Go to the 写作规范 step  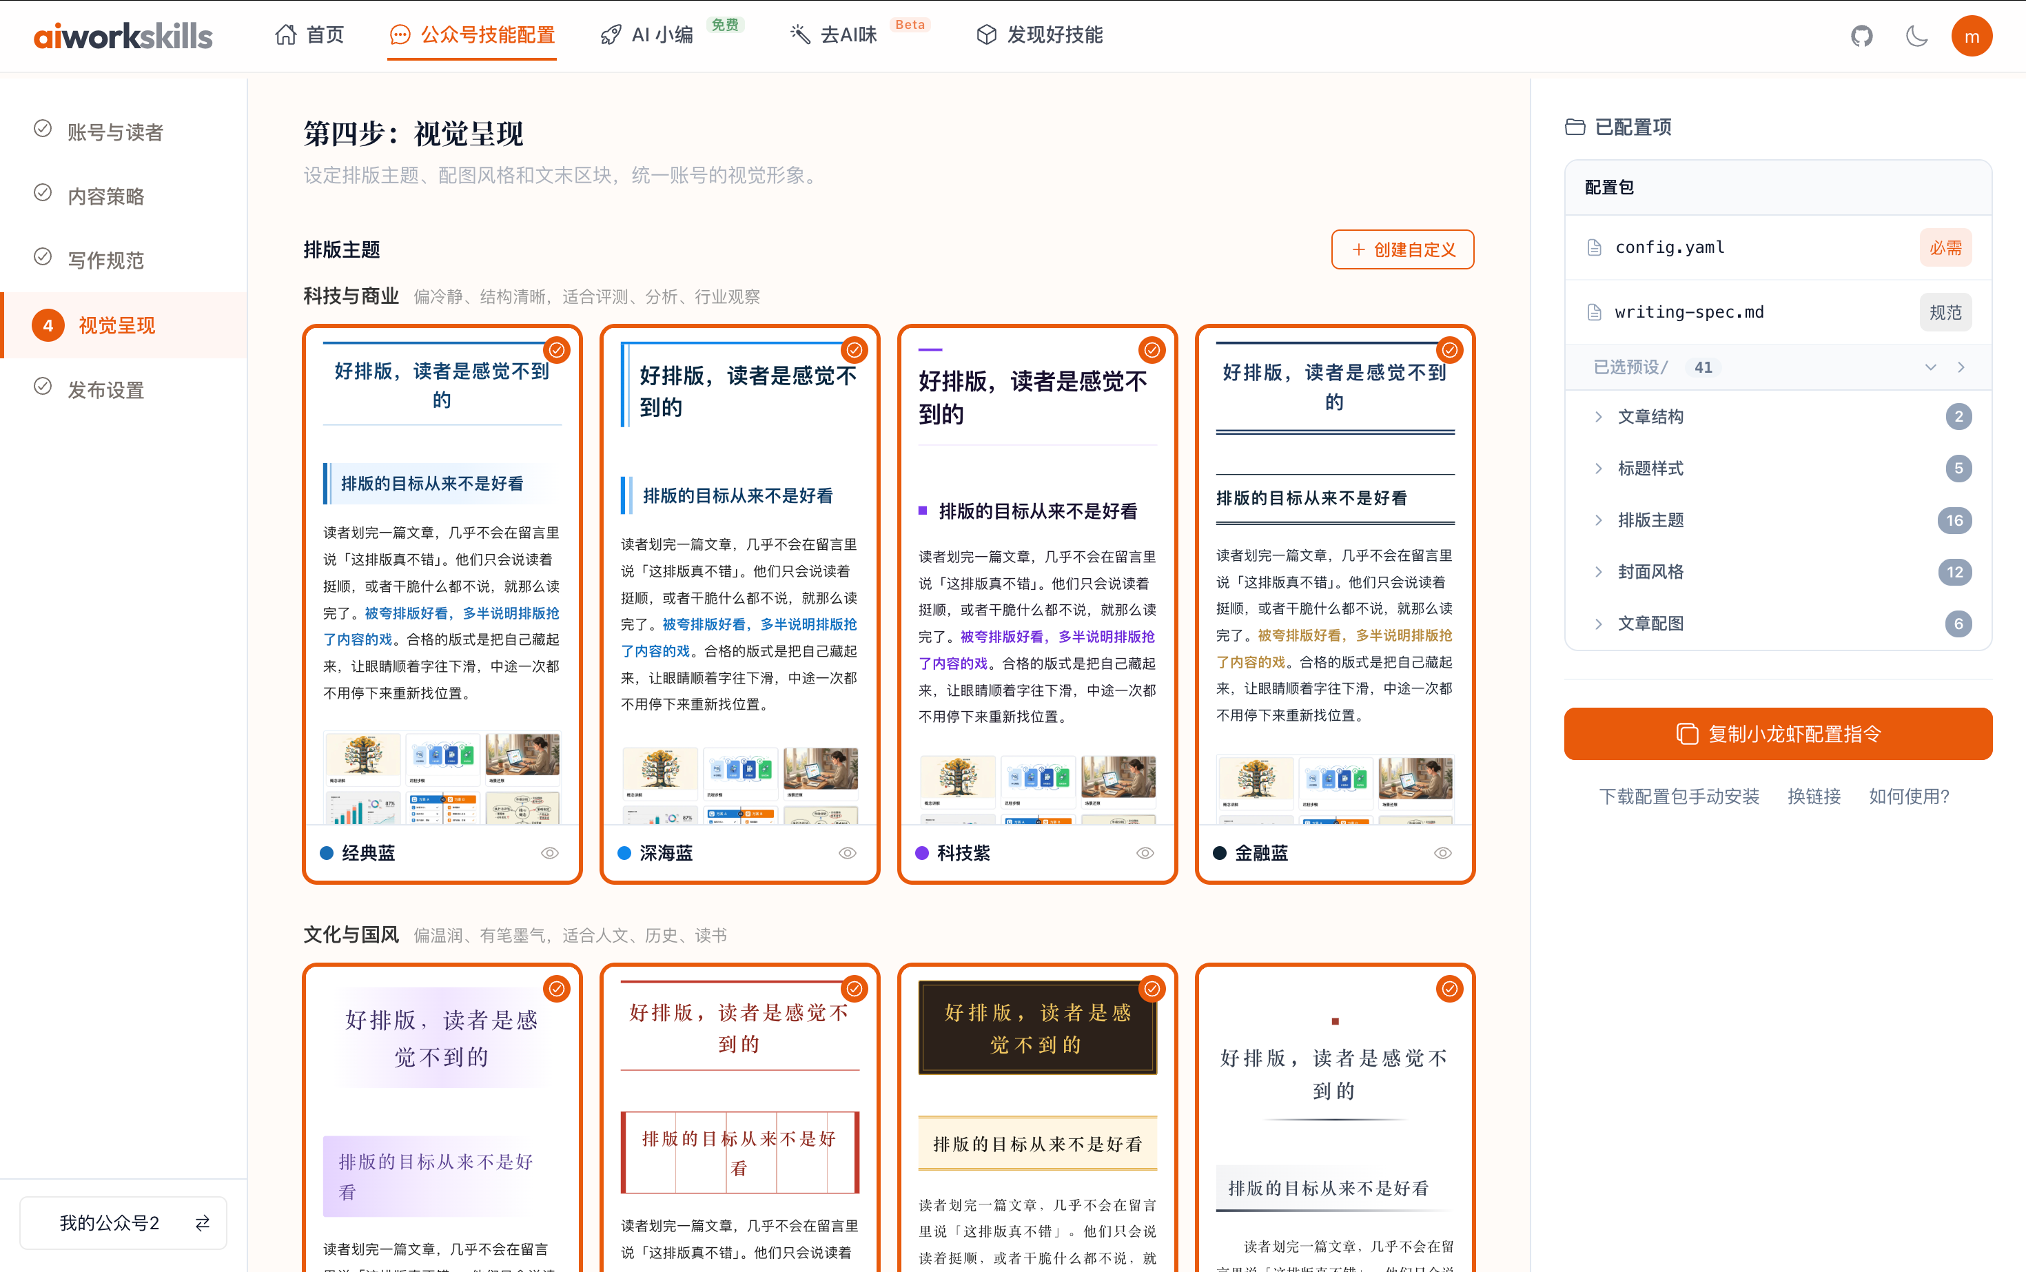(123, 260)
